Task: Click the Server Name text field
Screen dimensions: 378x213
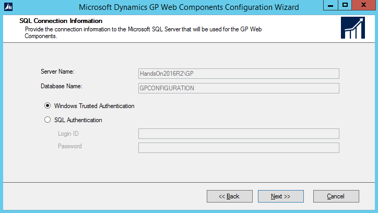Action: (x=239, y=74)
